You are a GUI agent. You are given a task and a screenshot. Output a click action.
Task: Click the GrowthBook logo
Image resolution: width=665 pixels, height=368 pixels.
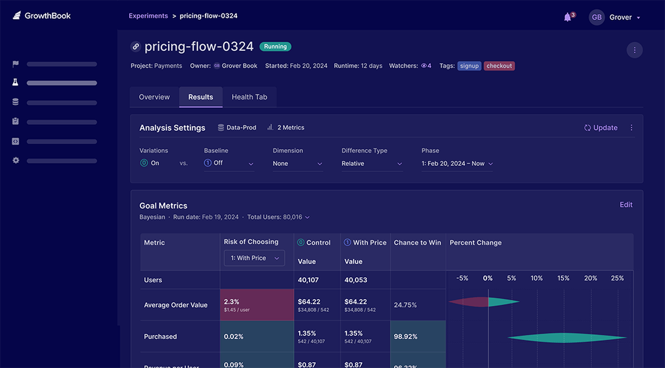[x=41, y=15]
